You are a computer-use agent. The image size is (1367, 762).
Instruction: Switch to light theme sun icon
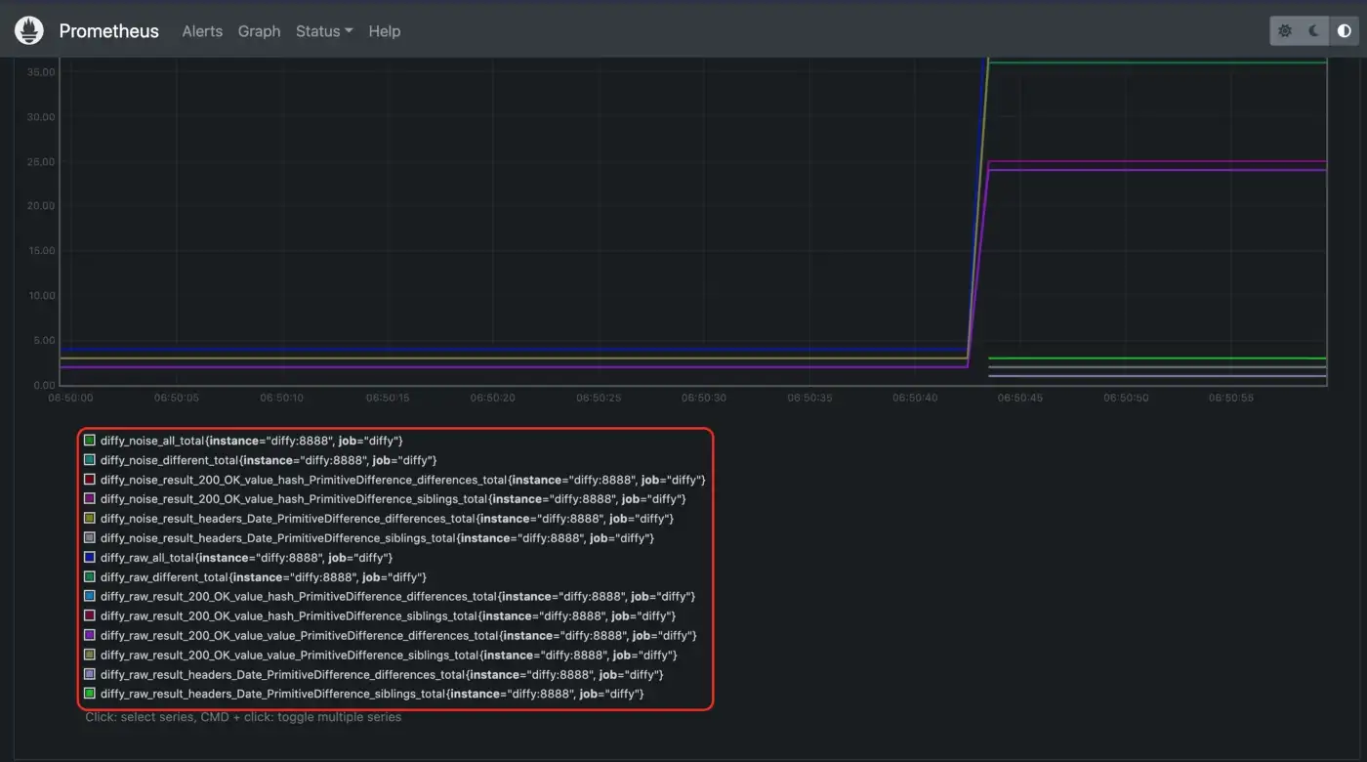[1285, 31]
